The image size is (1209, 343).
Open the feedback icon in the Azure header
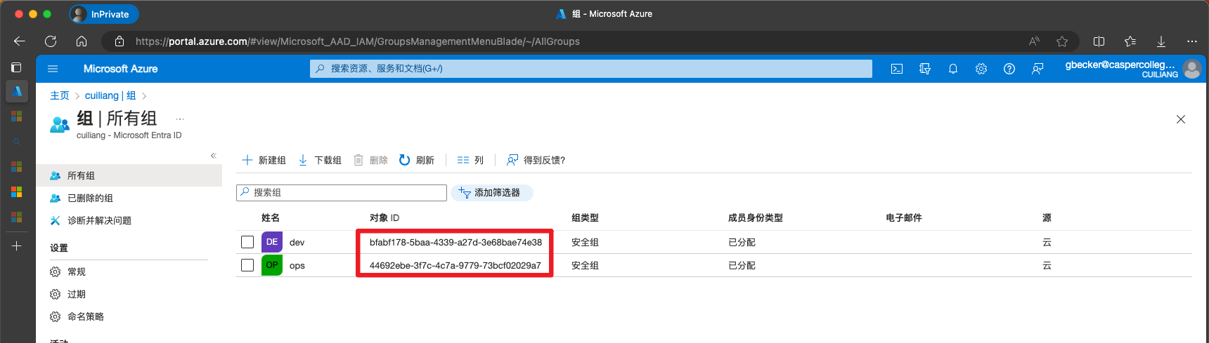[x=1037, y=69]
